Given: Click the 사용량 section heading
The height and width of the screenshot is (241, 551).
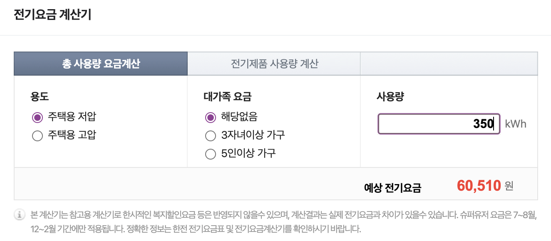Looking at the screenshot, I should (x=389, y=97).
